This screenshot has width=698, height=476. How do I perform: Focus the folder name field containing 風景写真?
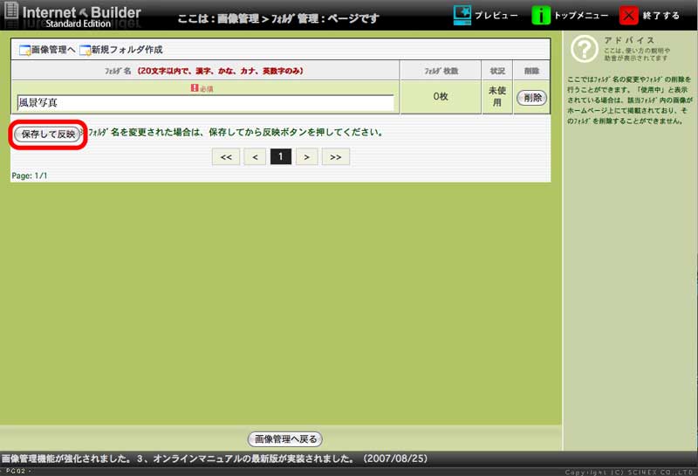coord(205,103)
